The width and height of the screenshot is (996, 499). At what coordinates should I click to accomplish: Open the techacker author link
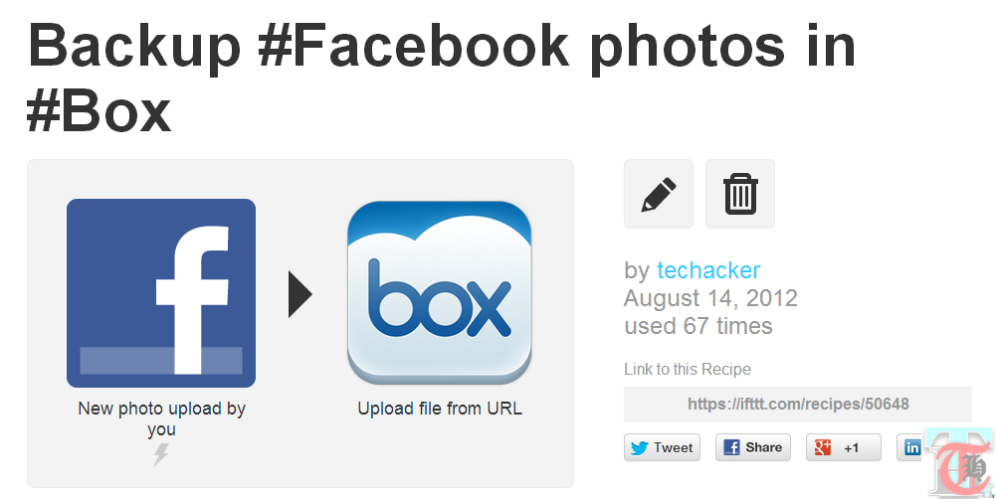pyautogui.click(x=708, y=270)
